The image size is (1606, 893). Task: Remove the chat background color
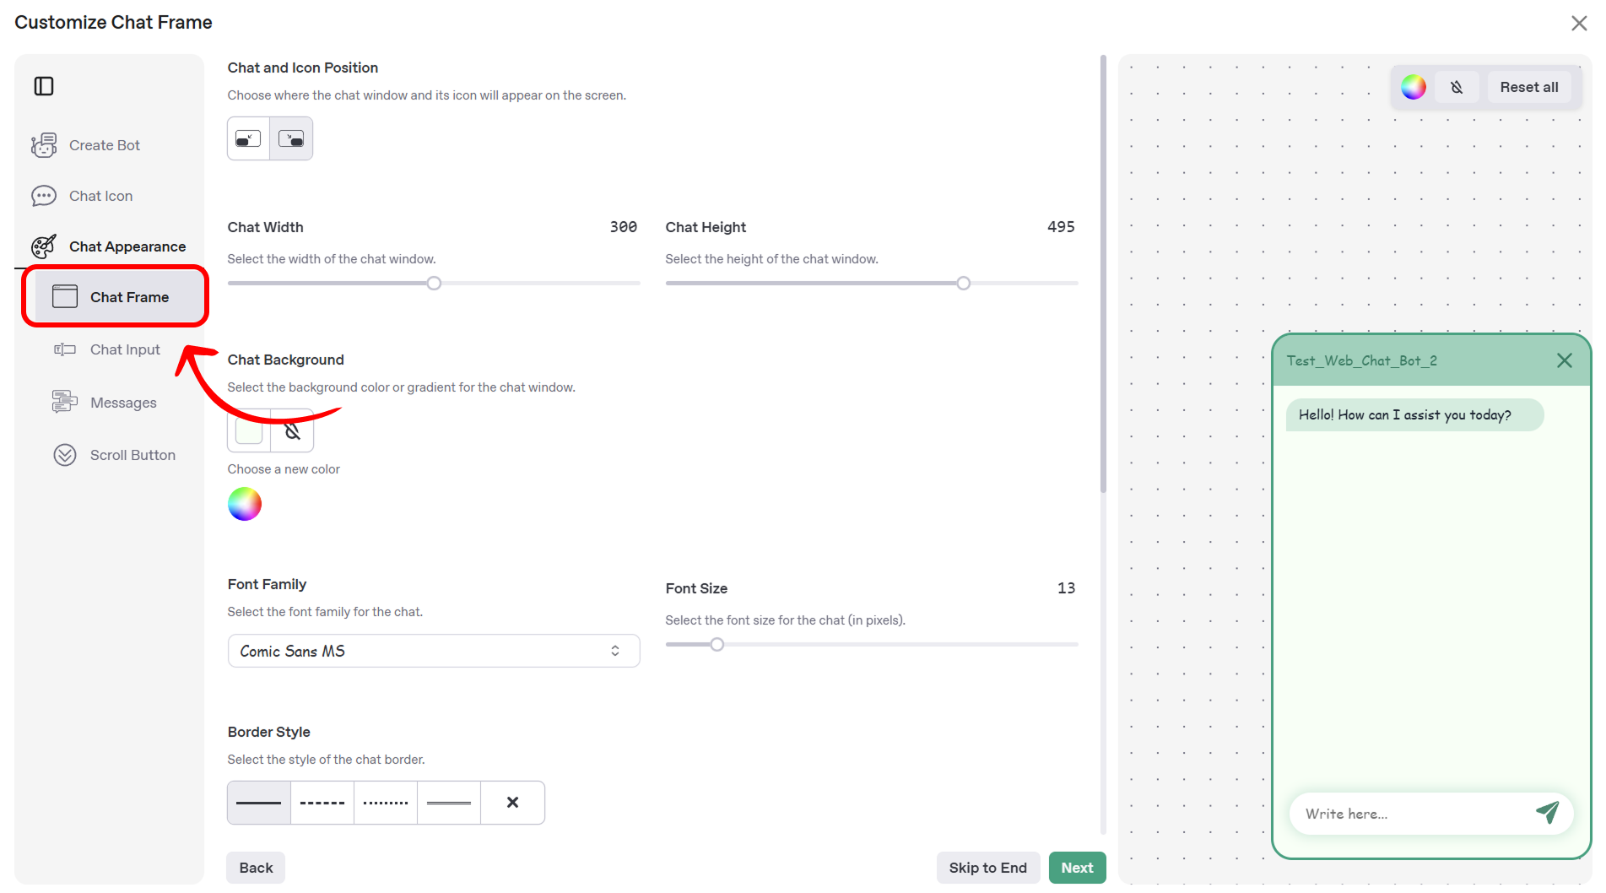[x=292, y=431]
